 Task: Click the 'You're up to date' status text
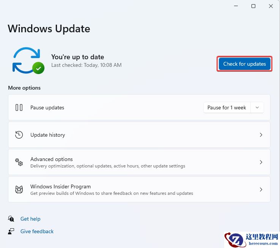(78, 57)
